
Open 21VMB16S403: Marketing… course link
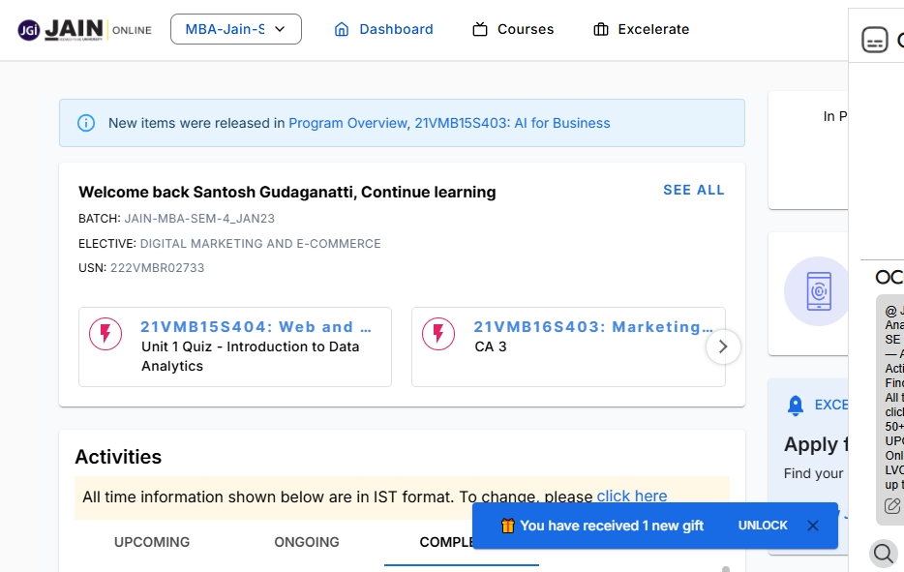click(593, 327)
